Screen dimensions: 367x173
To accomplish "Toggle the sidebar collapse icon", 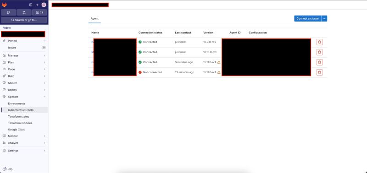I will [31, 5].
